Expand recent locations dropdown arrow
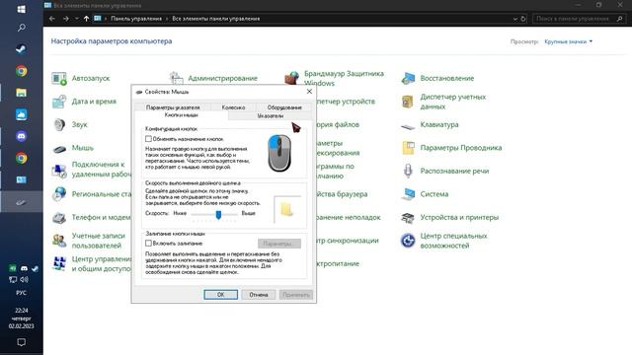Viewport: 632px width, 355px height. (77, 19)
